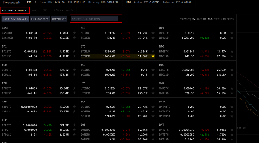Image resolution: width=259 pixels, height=143 pixels.
Task: Select the ZECUSD market row
Action: tap(118, 38)
